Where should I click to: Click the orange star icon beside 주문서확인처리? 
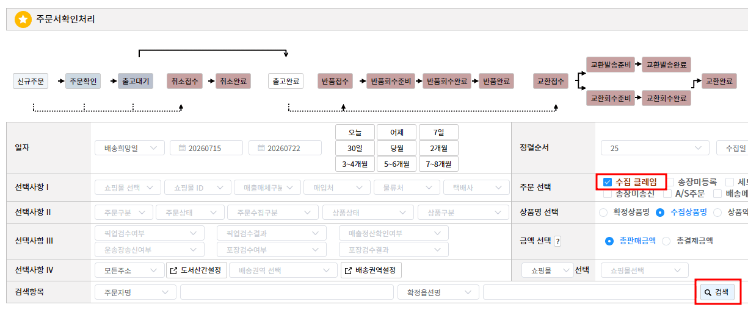point(23,19)
